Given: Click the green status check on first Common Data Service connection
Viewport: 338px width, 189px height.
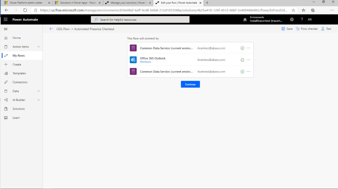Looking at the screenshot, I should 242,48.
